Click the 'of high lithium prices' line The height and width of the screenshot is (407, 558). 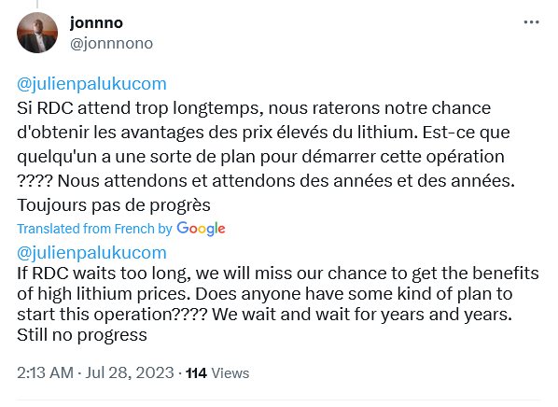264,294
